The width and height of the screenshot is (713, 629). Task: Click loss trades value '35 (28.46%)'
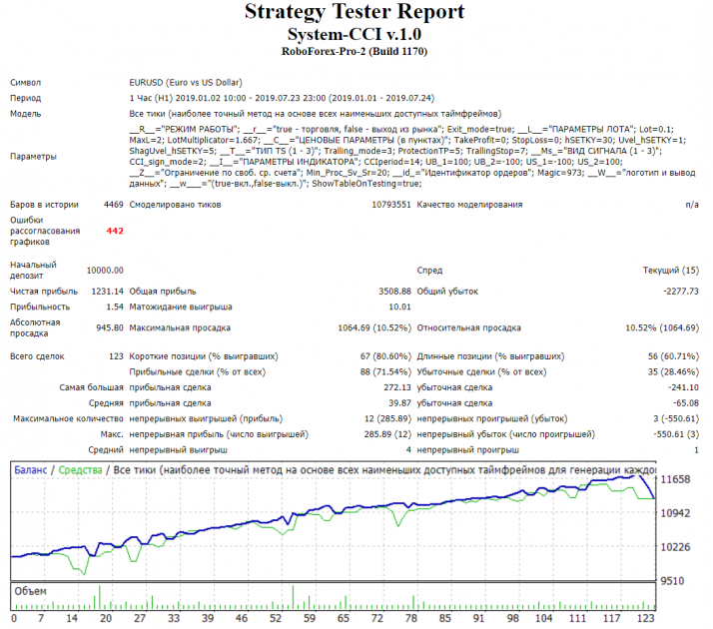click(x=673, y=371)
